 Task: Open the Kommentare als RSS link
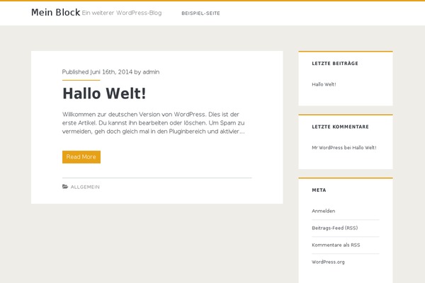336,245
